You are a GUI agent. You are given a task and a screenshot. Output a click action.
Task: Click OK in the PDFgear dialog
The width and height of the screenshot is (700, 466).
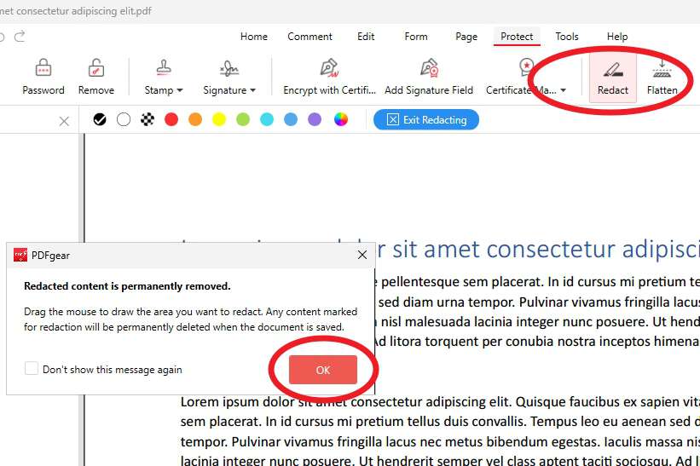tap(323, 370)
